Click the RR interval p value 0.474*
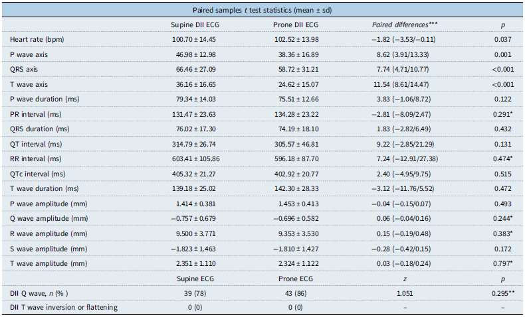The width and height of the screenshot is (525, 317). click(502, 158)
